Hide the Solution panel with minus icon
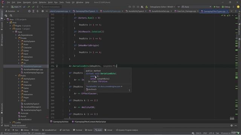 (x=47, y=11)
